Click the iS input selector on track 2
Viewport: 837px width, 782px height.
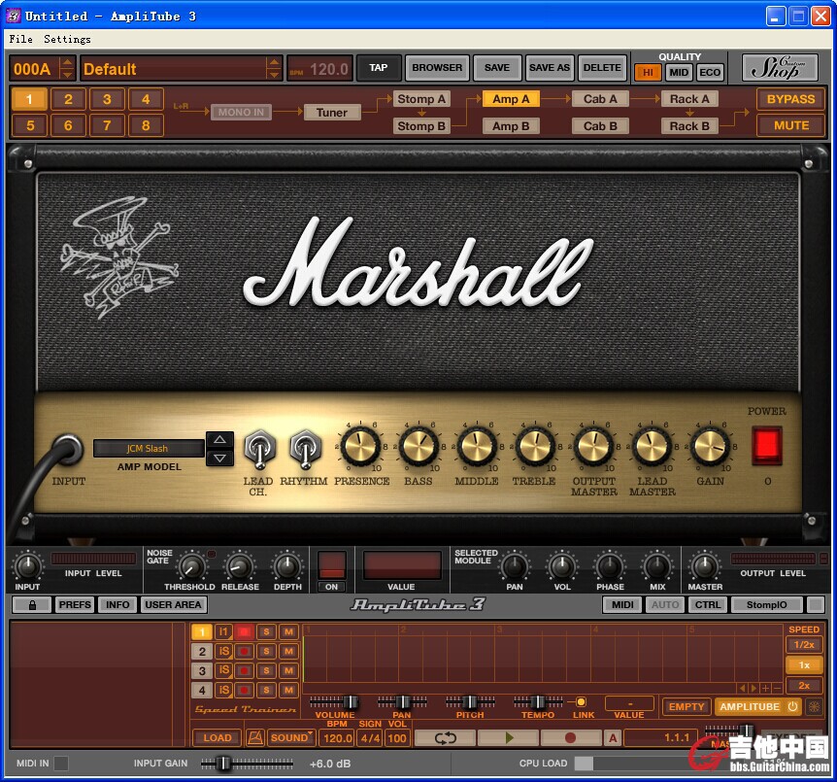[x=223, y=651]
